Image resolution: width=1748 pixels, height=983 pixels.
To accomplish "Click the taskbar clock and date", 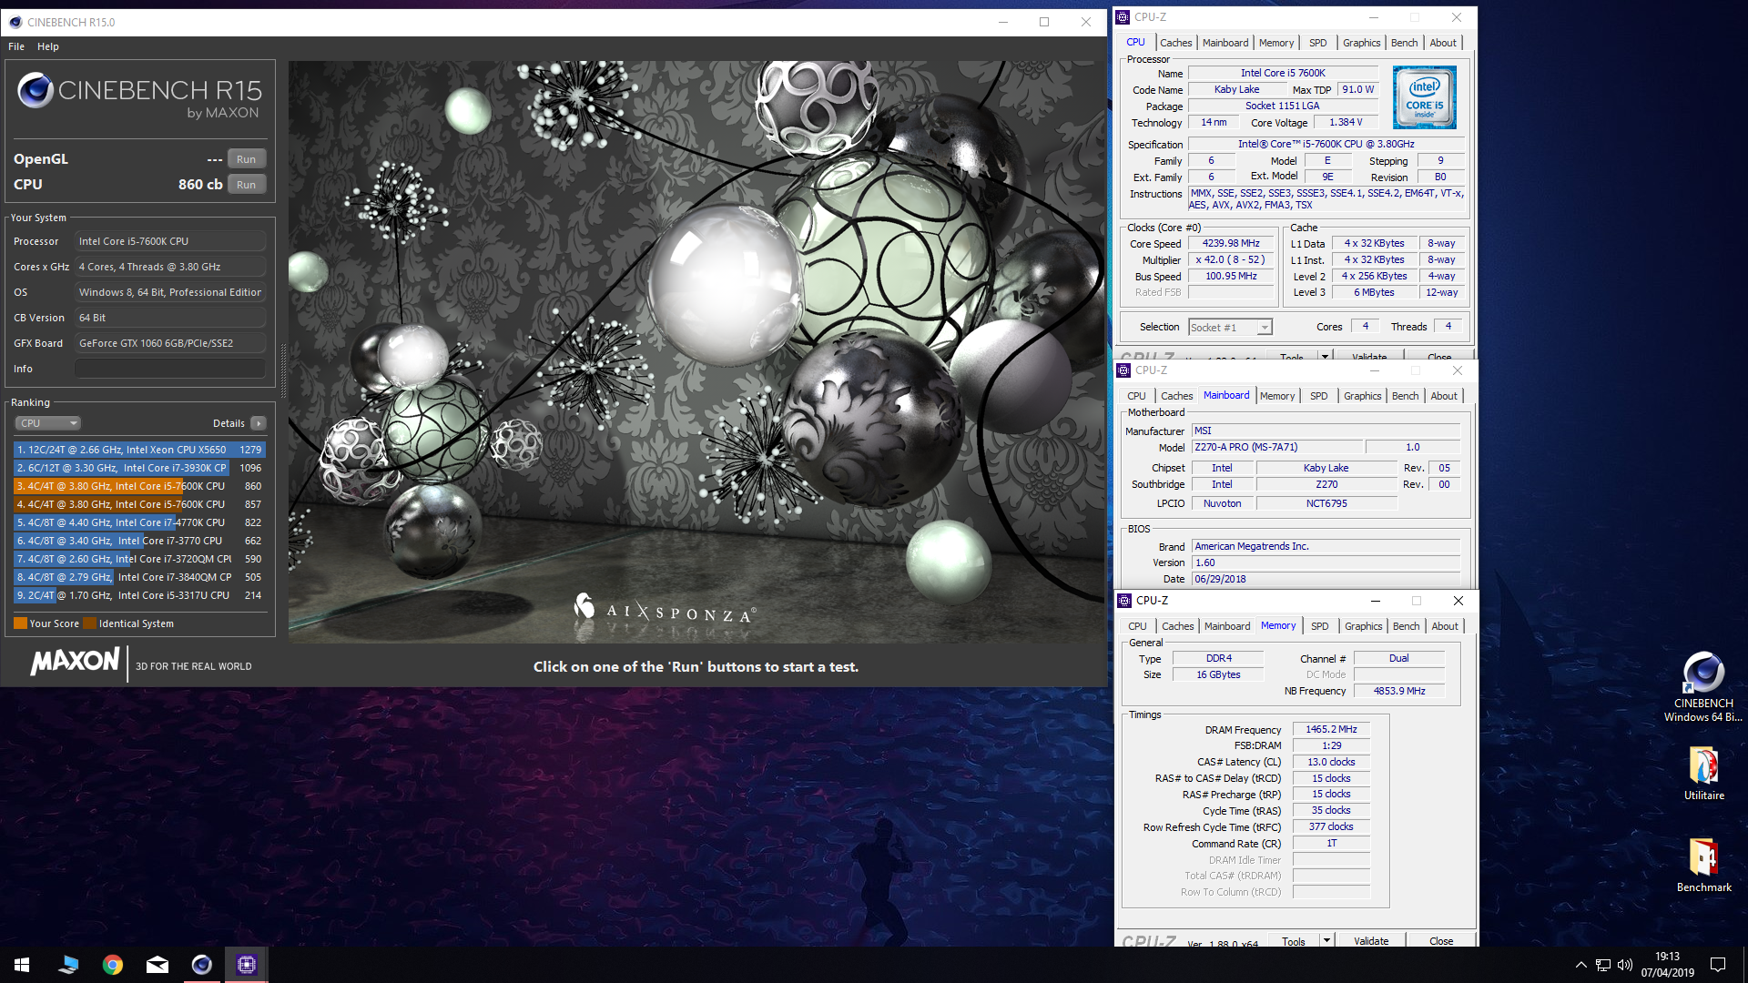I will coord(1667,965).
